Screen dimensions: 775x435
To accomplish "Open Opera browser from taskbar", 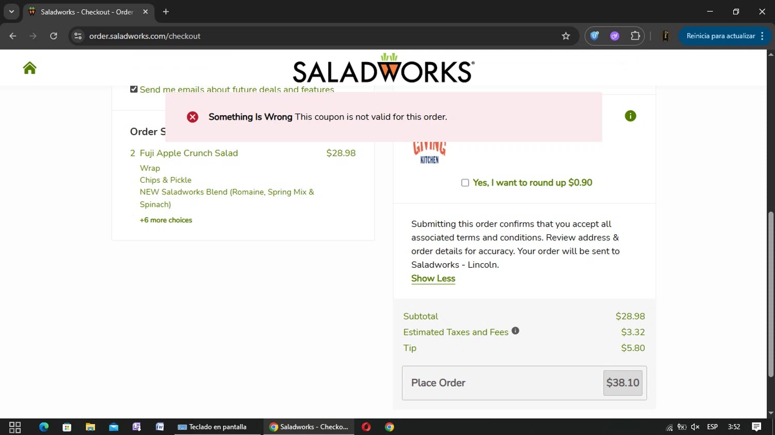I will tap(366, 427).
